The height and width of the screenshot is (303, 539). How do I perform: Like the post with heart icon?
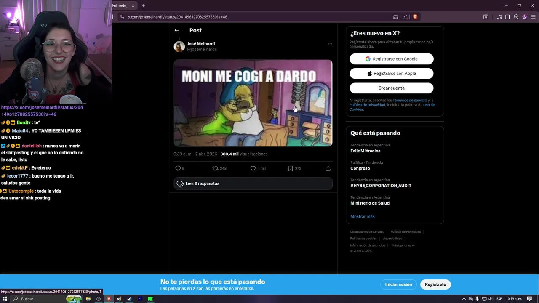pyautogui.click(x=253, y=168)
